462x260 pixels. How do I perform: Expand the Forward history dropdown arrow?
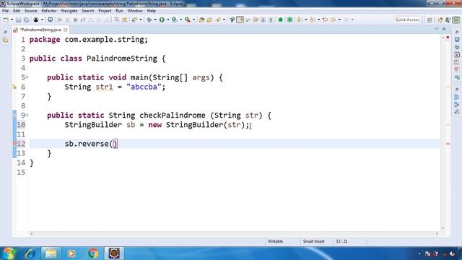352,19
